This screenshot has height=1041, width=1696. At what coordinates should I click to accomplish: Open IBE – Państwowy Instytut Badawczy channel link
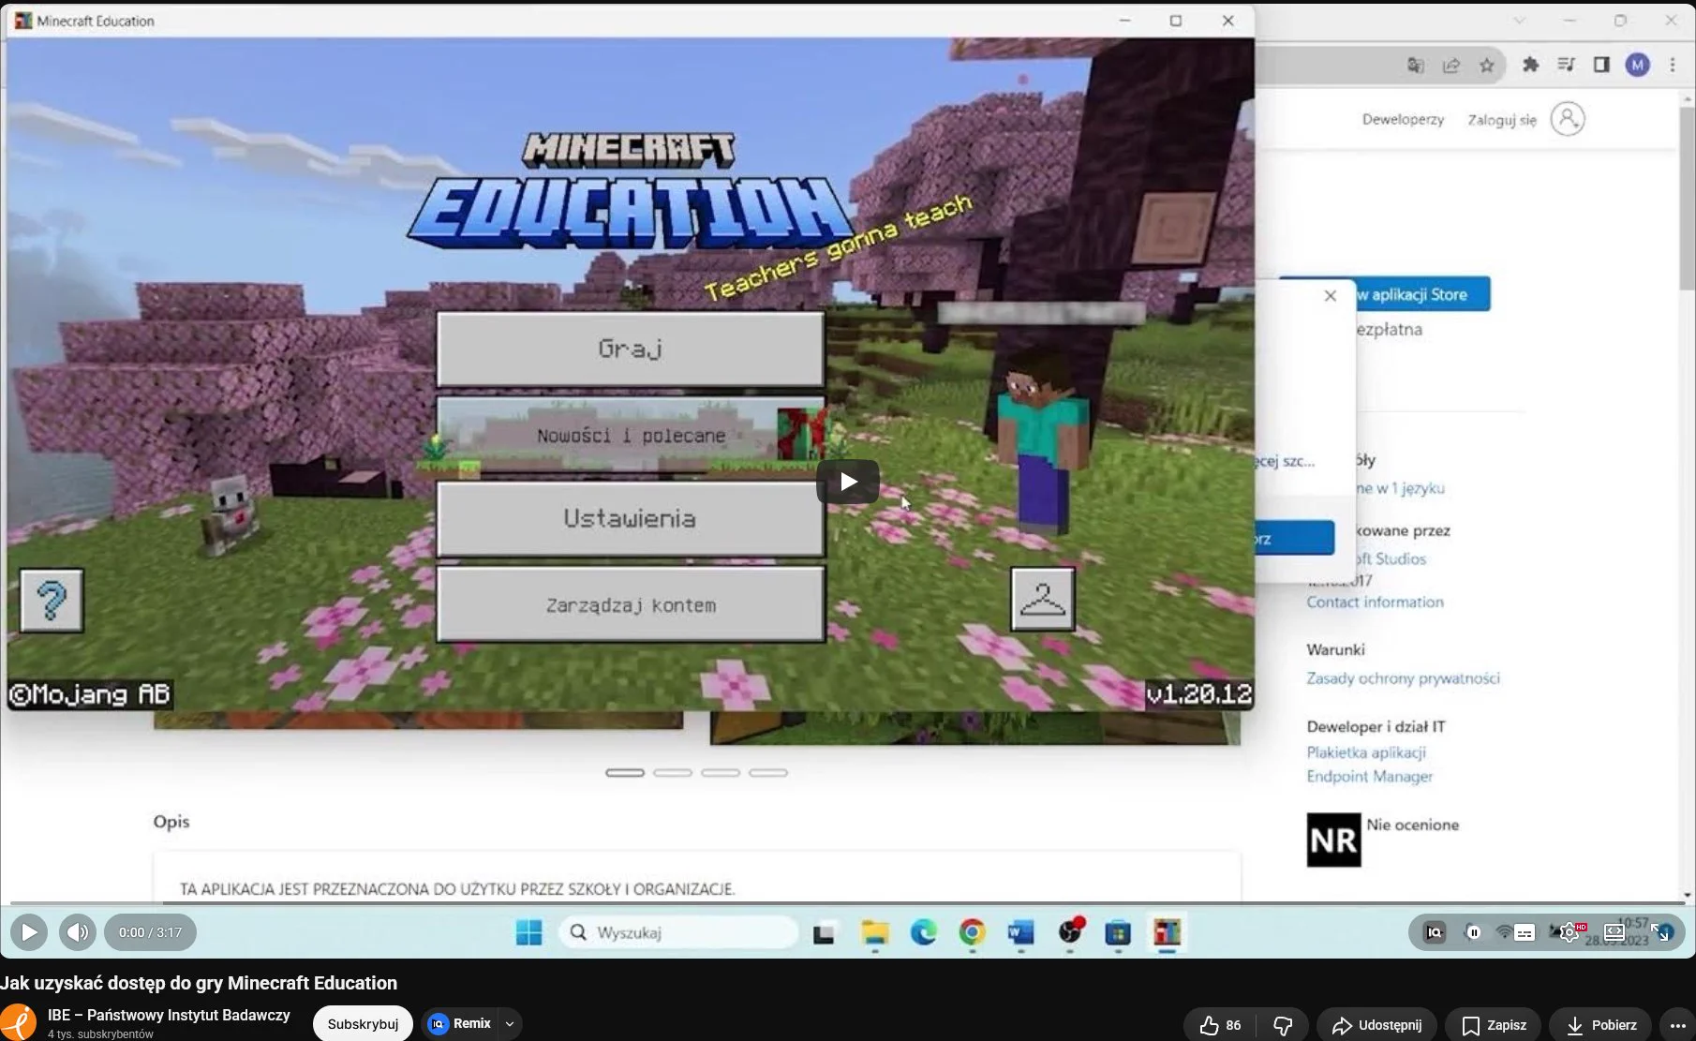[x=169, y=1015]
